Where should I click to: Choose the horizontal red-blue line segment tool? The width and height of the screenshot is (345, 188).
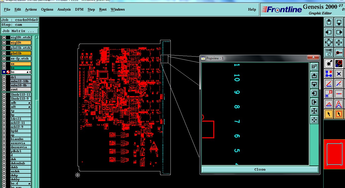(x=339, y=94)
